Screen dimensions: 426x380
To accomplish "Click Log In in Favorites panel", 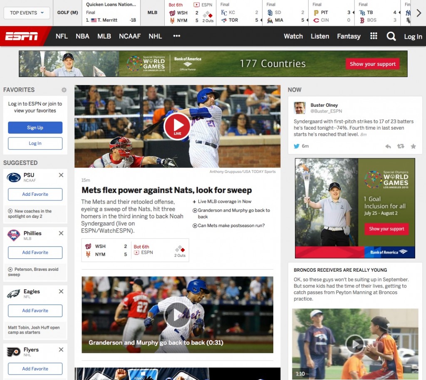I will click(x=35, y=143).
